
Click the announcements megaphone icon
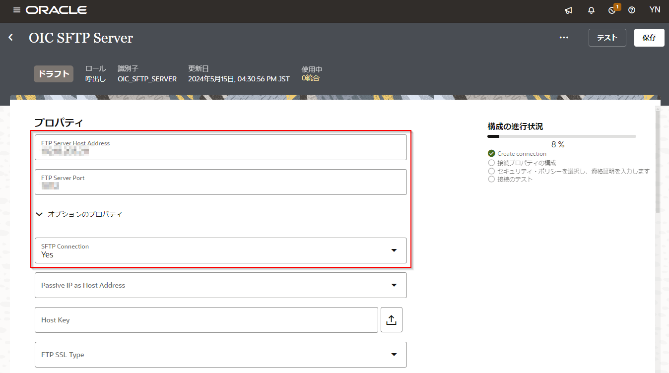coord(568,10)
